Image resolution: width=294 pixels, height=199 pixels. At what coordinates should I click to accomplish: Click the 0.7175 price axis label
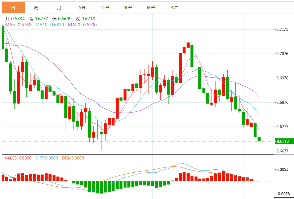(x=282, y=29)
